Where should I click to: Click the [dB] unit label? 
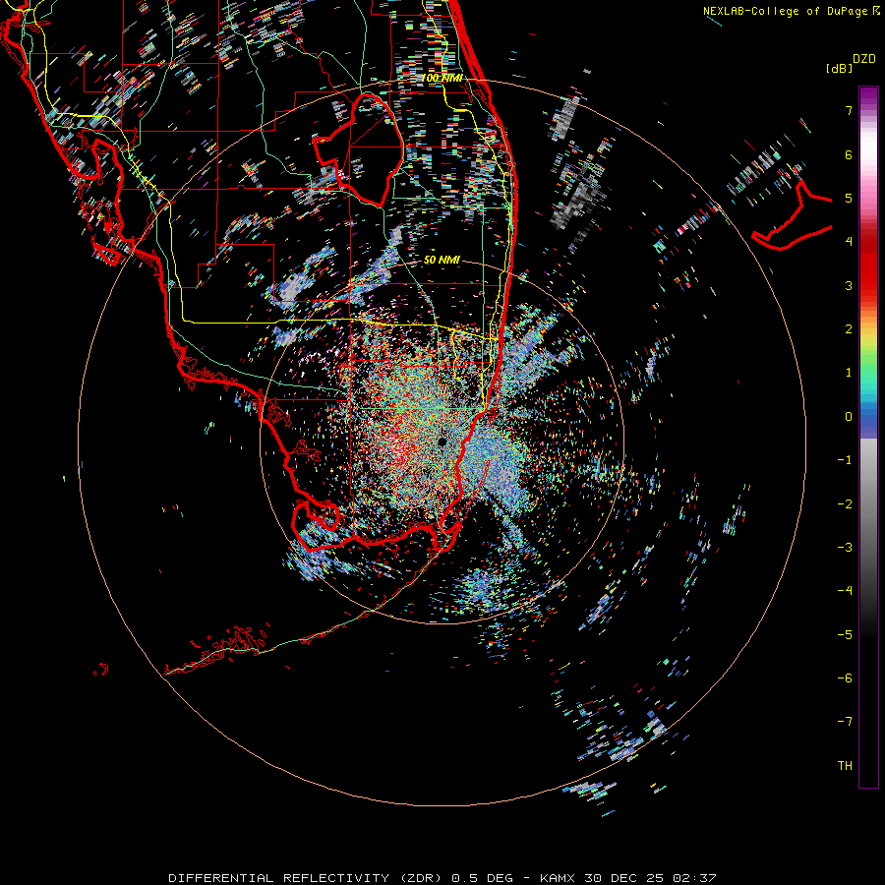coord(839,68)
